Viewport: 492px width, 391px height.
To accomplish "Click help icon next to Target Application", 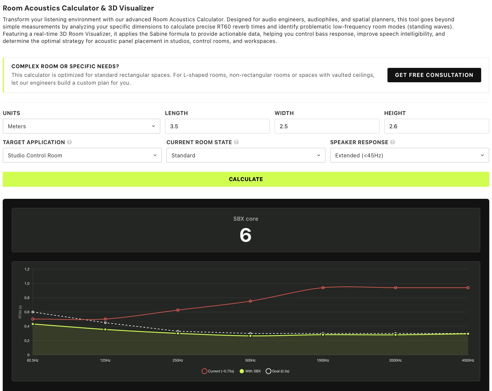I will pos(69,142).
